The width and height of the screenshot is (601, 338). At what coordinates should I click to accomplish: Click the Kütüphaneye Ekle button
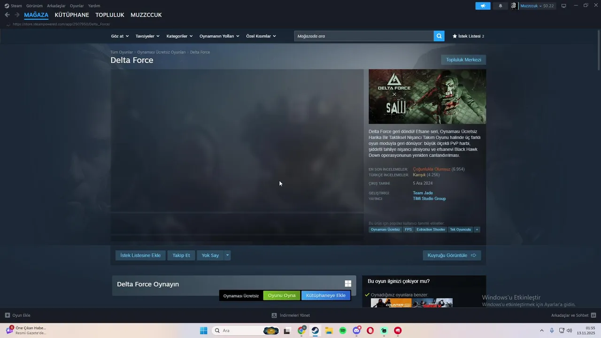pyautogui.click(x=326, y=295)
